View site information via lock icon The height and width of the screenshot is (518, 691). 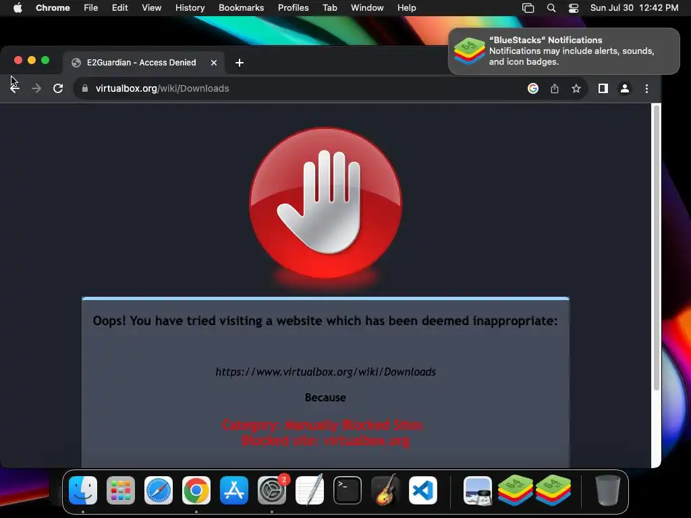[x=84, y=88]
